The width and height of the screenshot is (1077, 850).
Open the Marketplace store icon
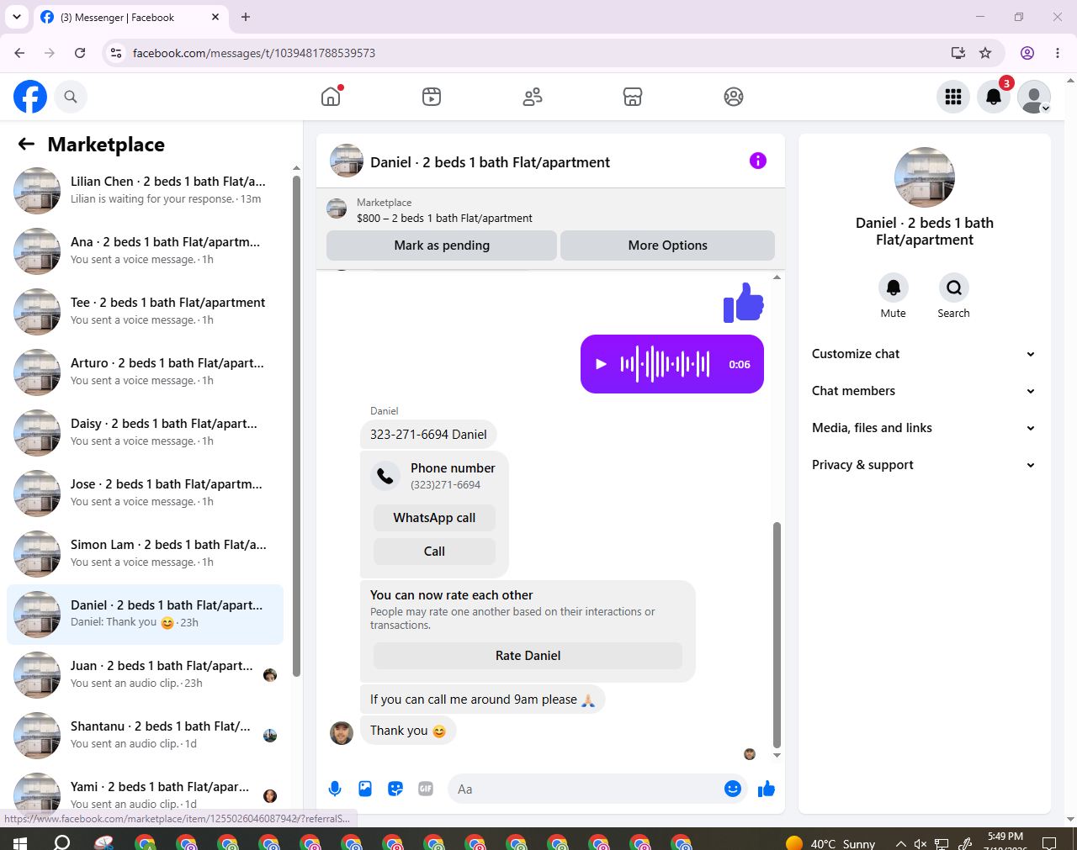(633, 97)
